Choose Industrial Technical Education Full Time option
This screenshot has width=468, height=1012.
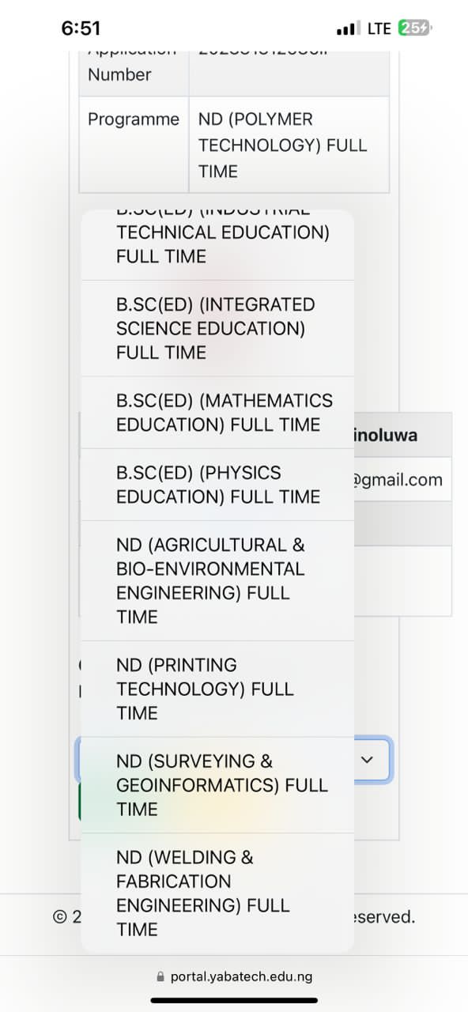217,244
